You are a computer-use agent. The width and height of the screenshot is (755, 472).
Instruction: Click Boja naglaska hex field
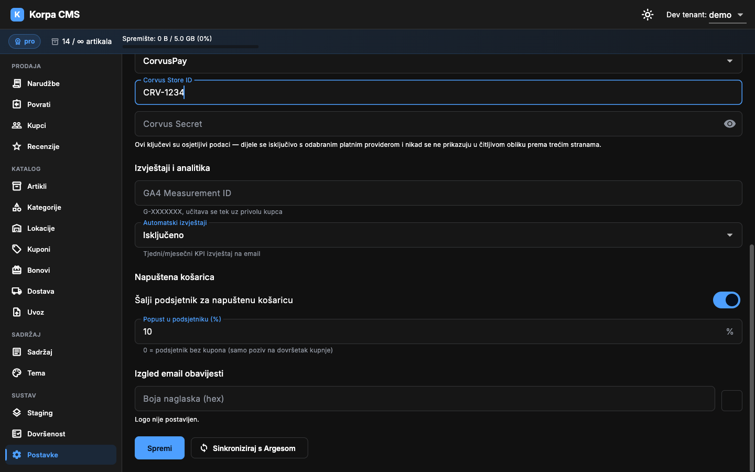pos(425,399)
